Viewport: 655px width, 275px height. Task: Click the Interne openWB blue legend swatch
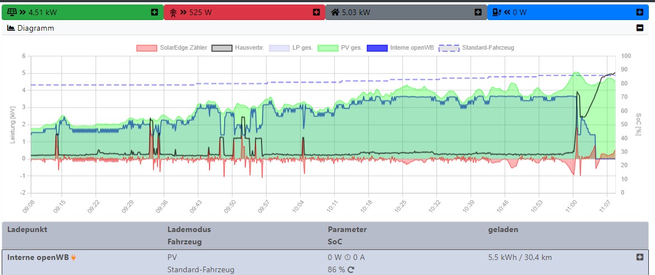377,48
